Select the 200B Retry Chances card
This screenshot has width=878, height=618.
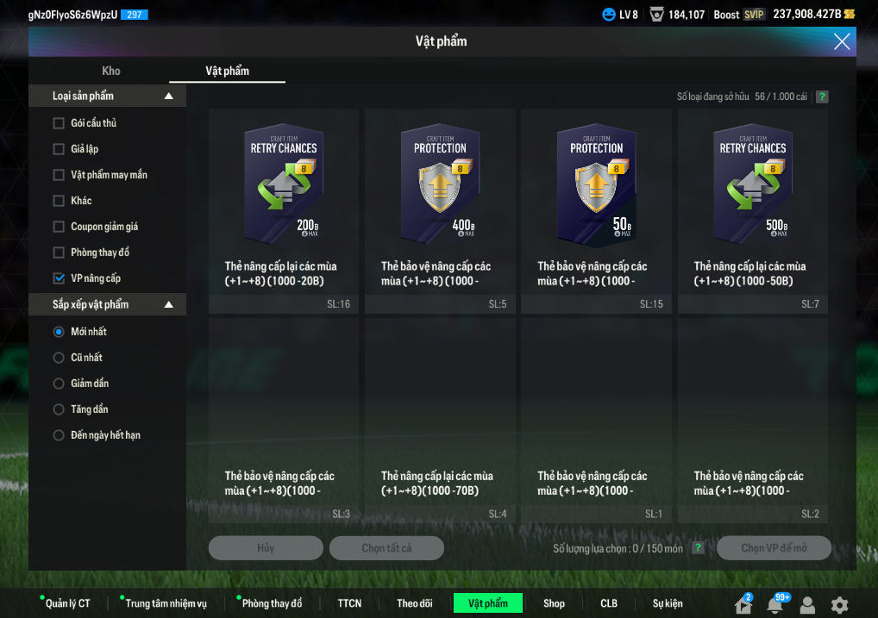coord(284,209)
